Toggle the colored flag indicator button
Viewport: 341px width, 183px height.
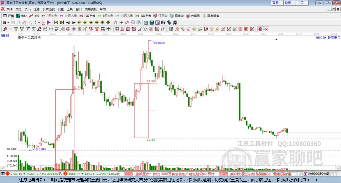pos(49,23)
